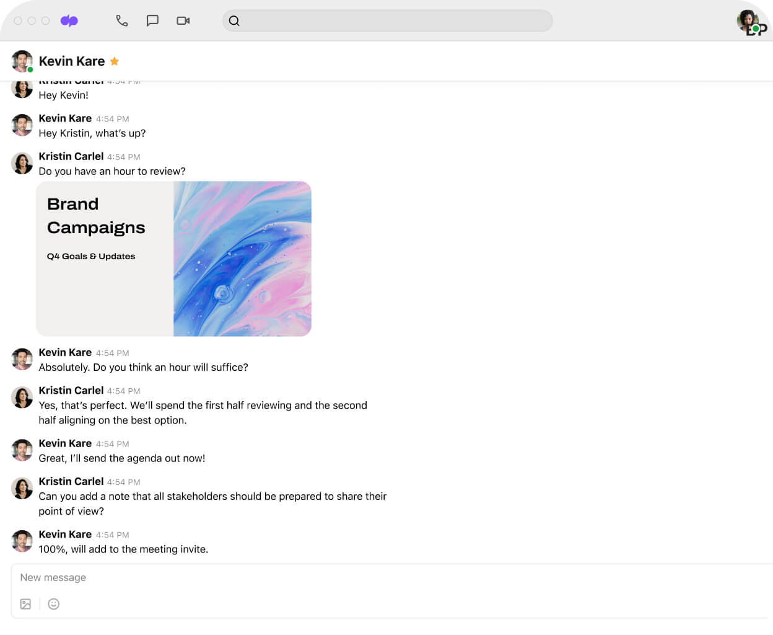Start a phone call from the top toolbar
Screen dimensions: 773x635
tap(121, 20)
